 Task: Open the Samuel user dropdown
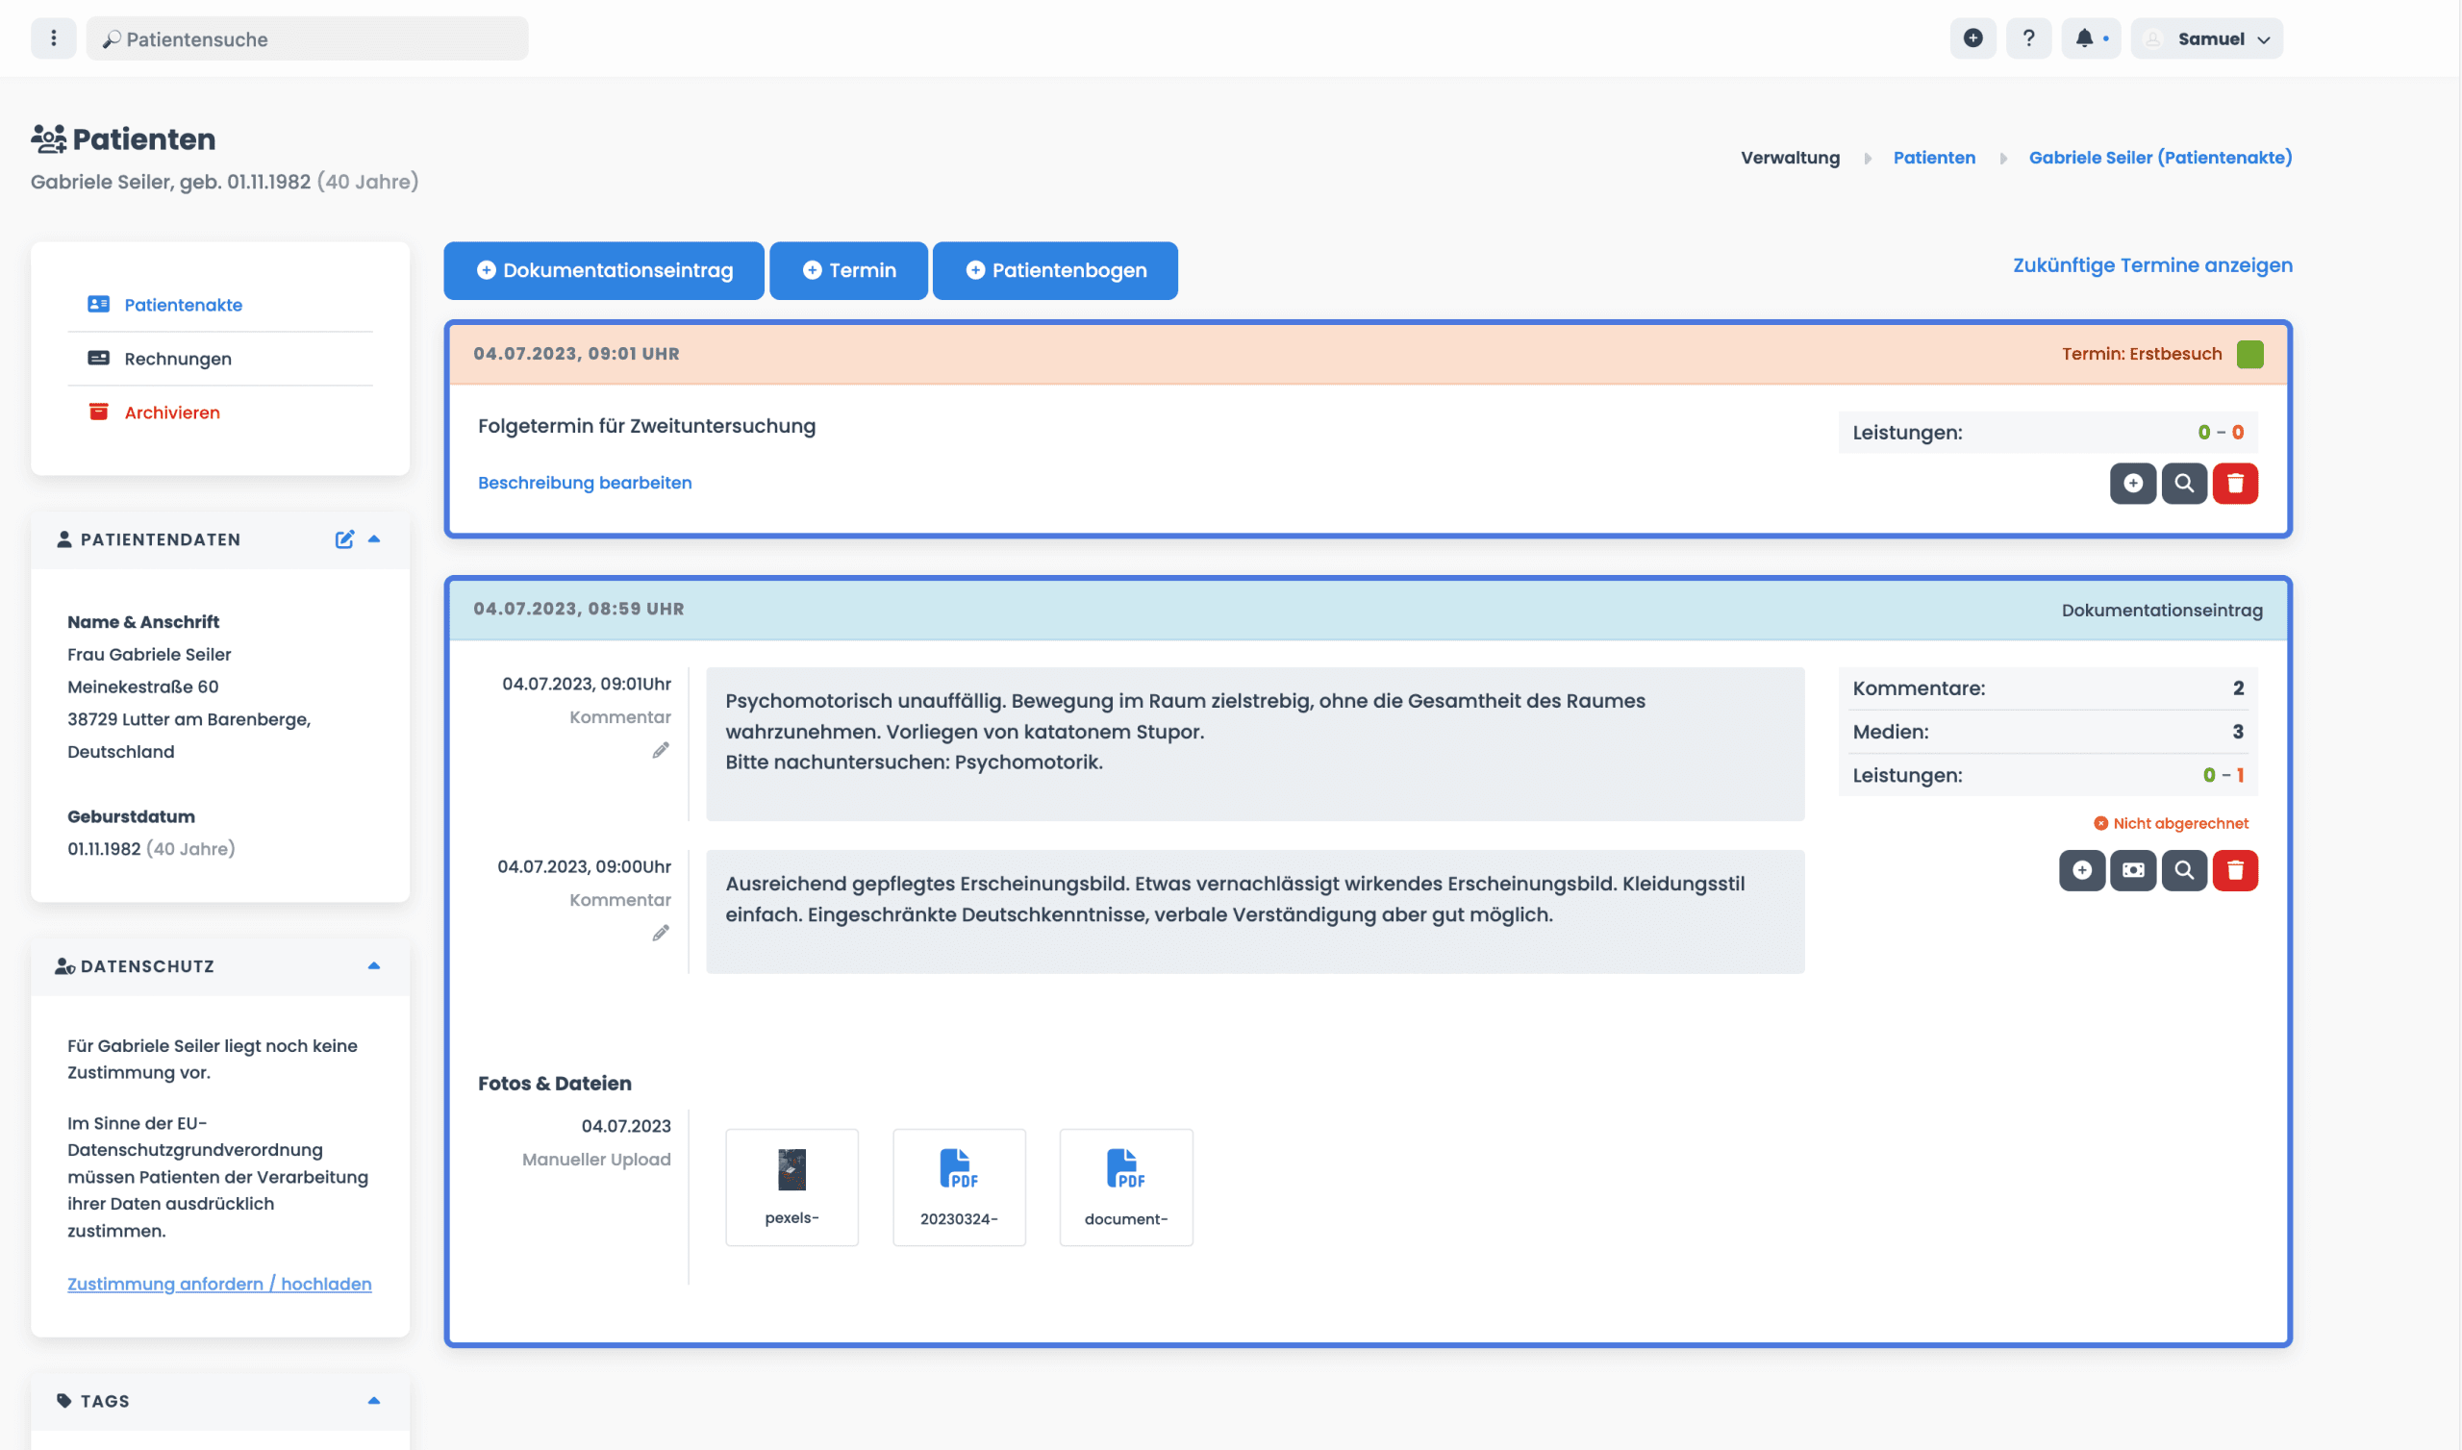coord(2208,39)
